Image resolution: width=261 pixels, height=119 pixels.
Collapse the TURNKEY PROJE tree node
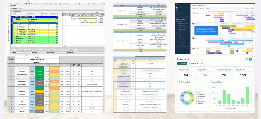tap(12, 17)
